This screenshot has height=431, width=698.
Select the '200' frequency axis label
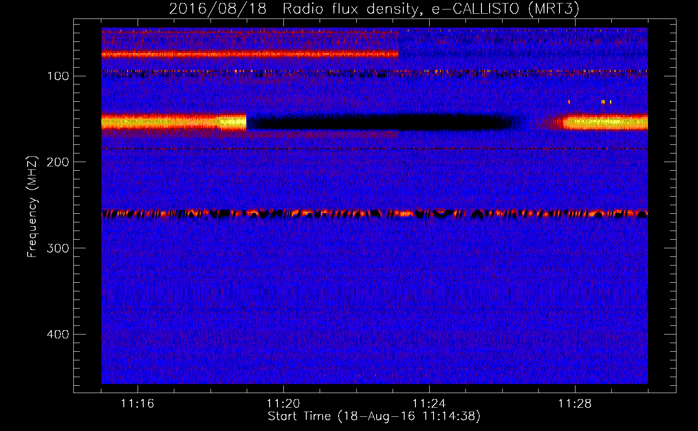point(58,162)
